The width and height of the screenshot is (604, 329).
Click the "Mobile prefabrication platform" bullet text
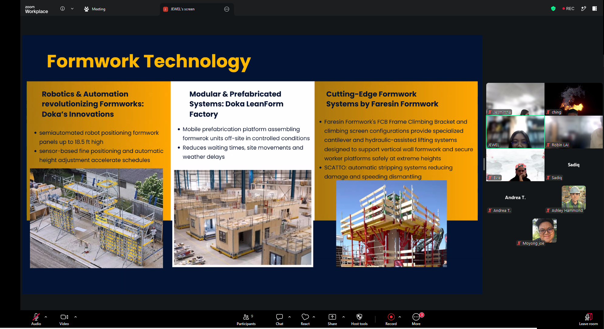(246, 134)
